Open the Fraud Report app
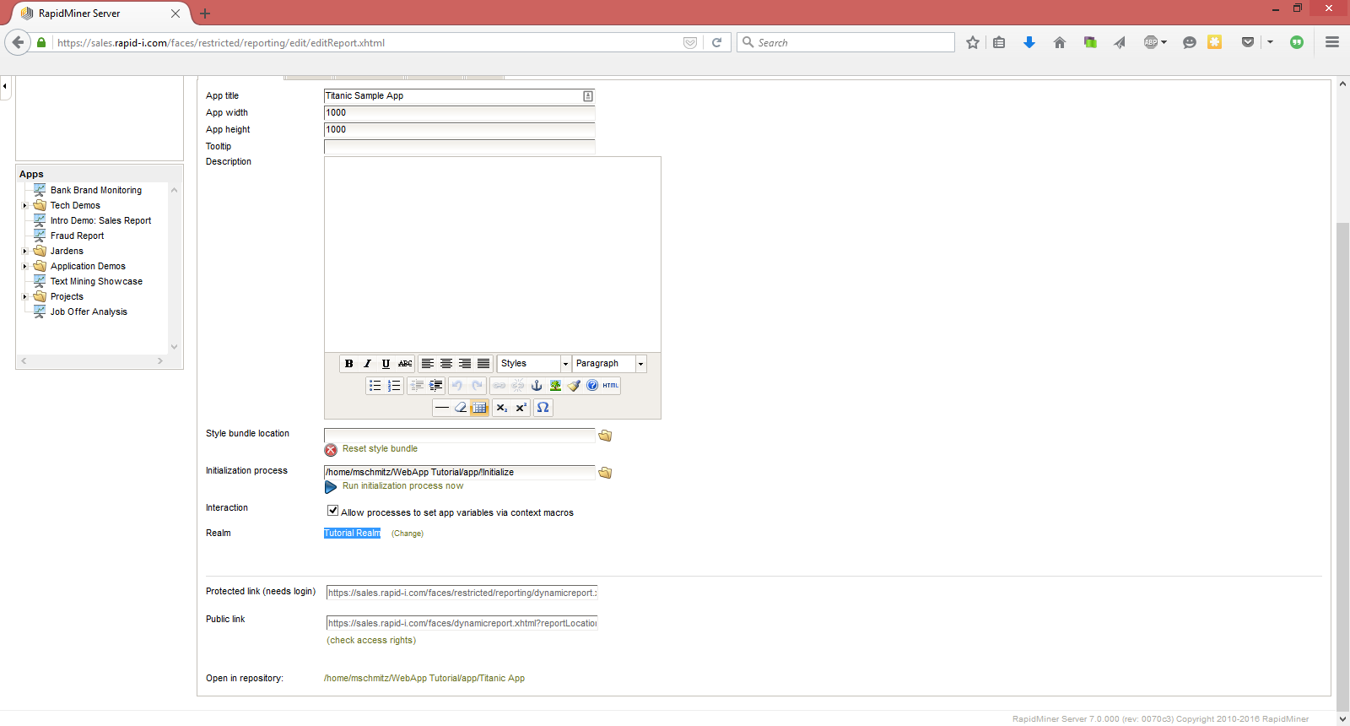The width and height of the screenshot is (1350, 726). 77,236
